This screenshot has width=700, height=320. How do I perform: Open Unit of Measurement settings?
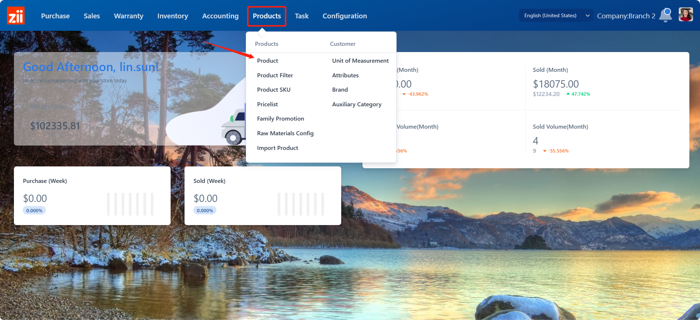point(360,61)
